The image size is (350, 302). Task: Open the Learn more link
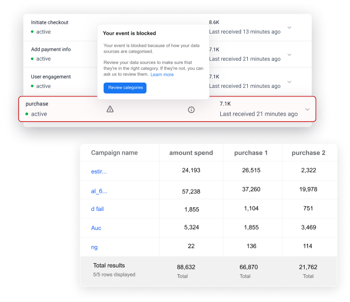click(x=162, y=75)
